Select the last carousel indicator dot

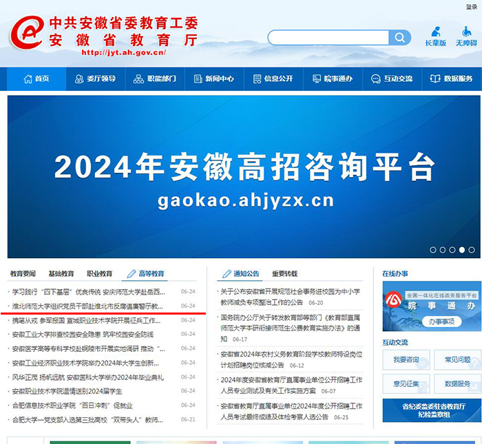[472, 250]
